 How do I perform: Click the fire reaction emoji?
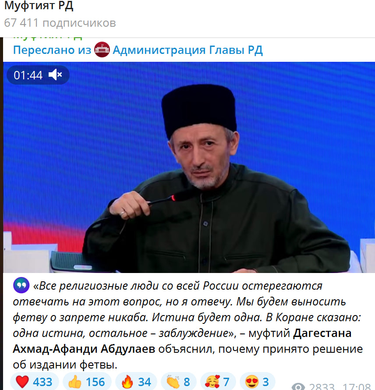127,382
